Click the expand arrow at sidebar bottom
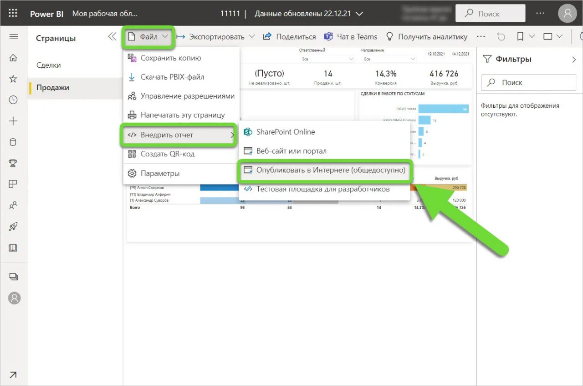The image size is (583, 386). click(x=13, y=375)
